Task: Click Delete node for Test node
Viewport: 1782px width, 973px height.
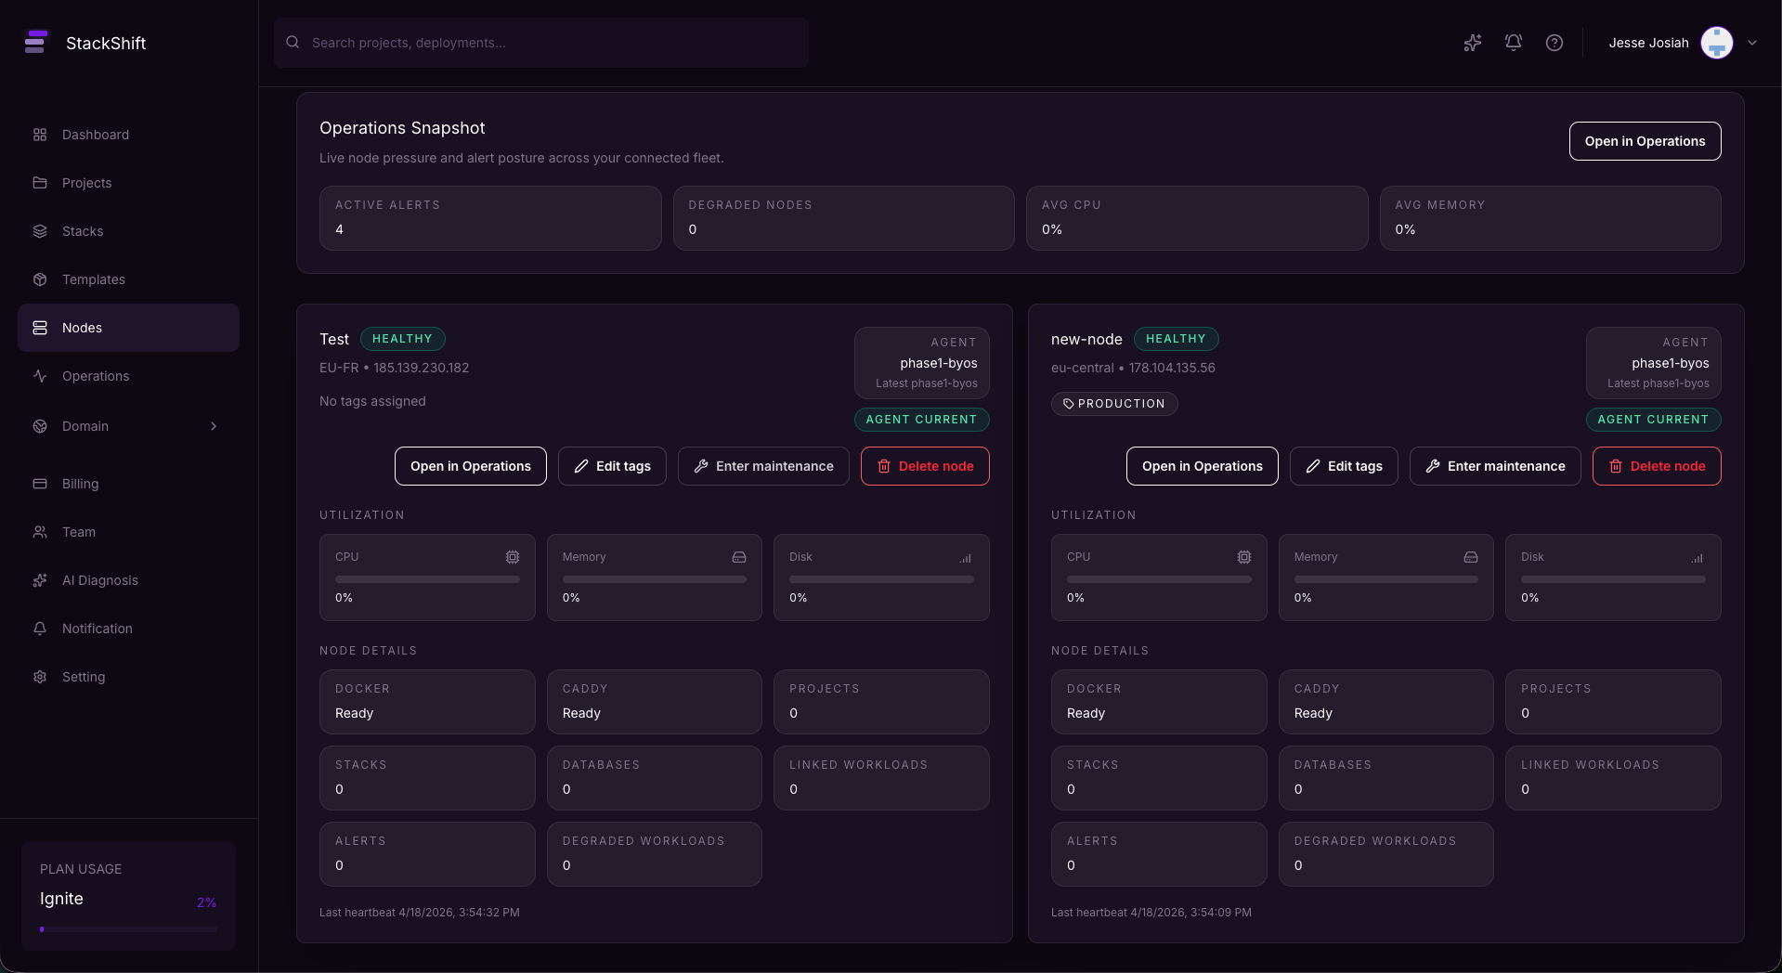Action: (x=924, y=466)
